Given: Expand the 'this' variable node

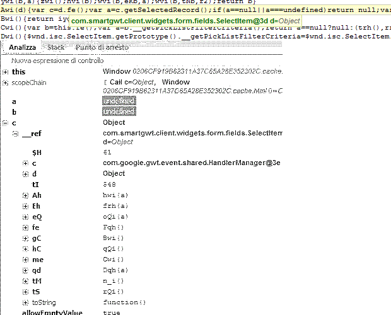Looking at the screenshot, I should [x=6, y=72].
